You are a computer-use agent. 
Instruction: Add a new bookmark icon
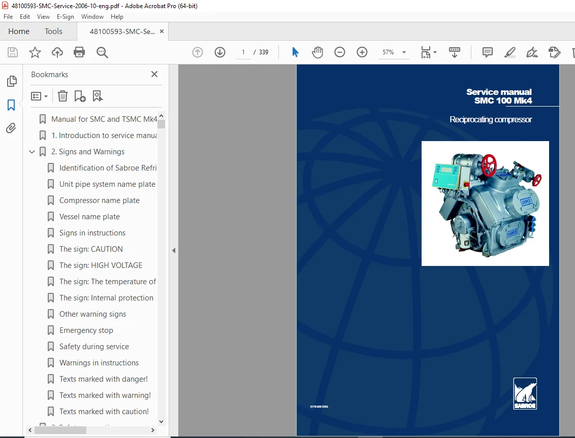(x=80, y=96)
